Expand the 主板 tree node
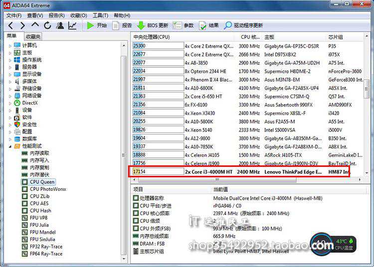The width and height of the screenshot is (374, 267). 9,53
